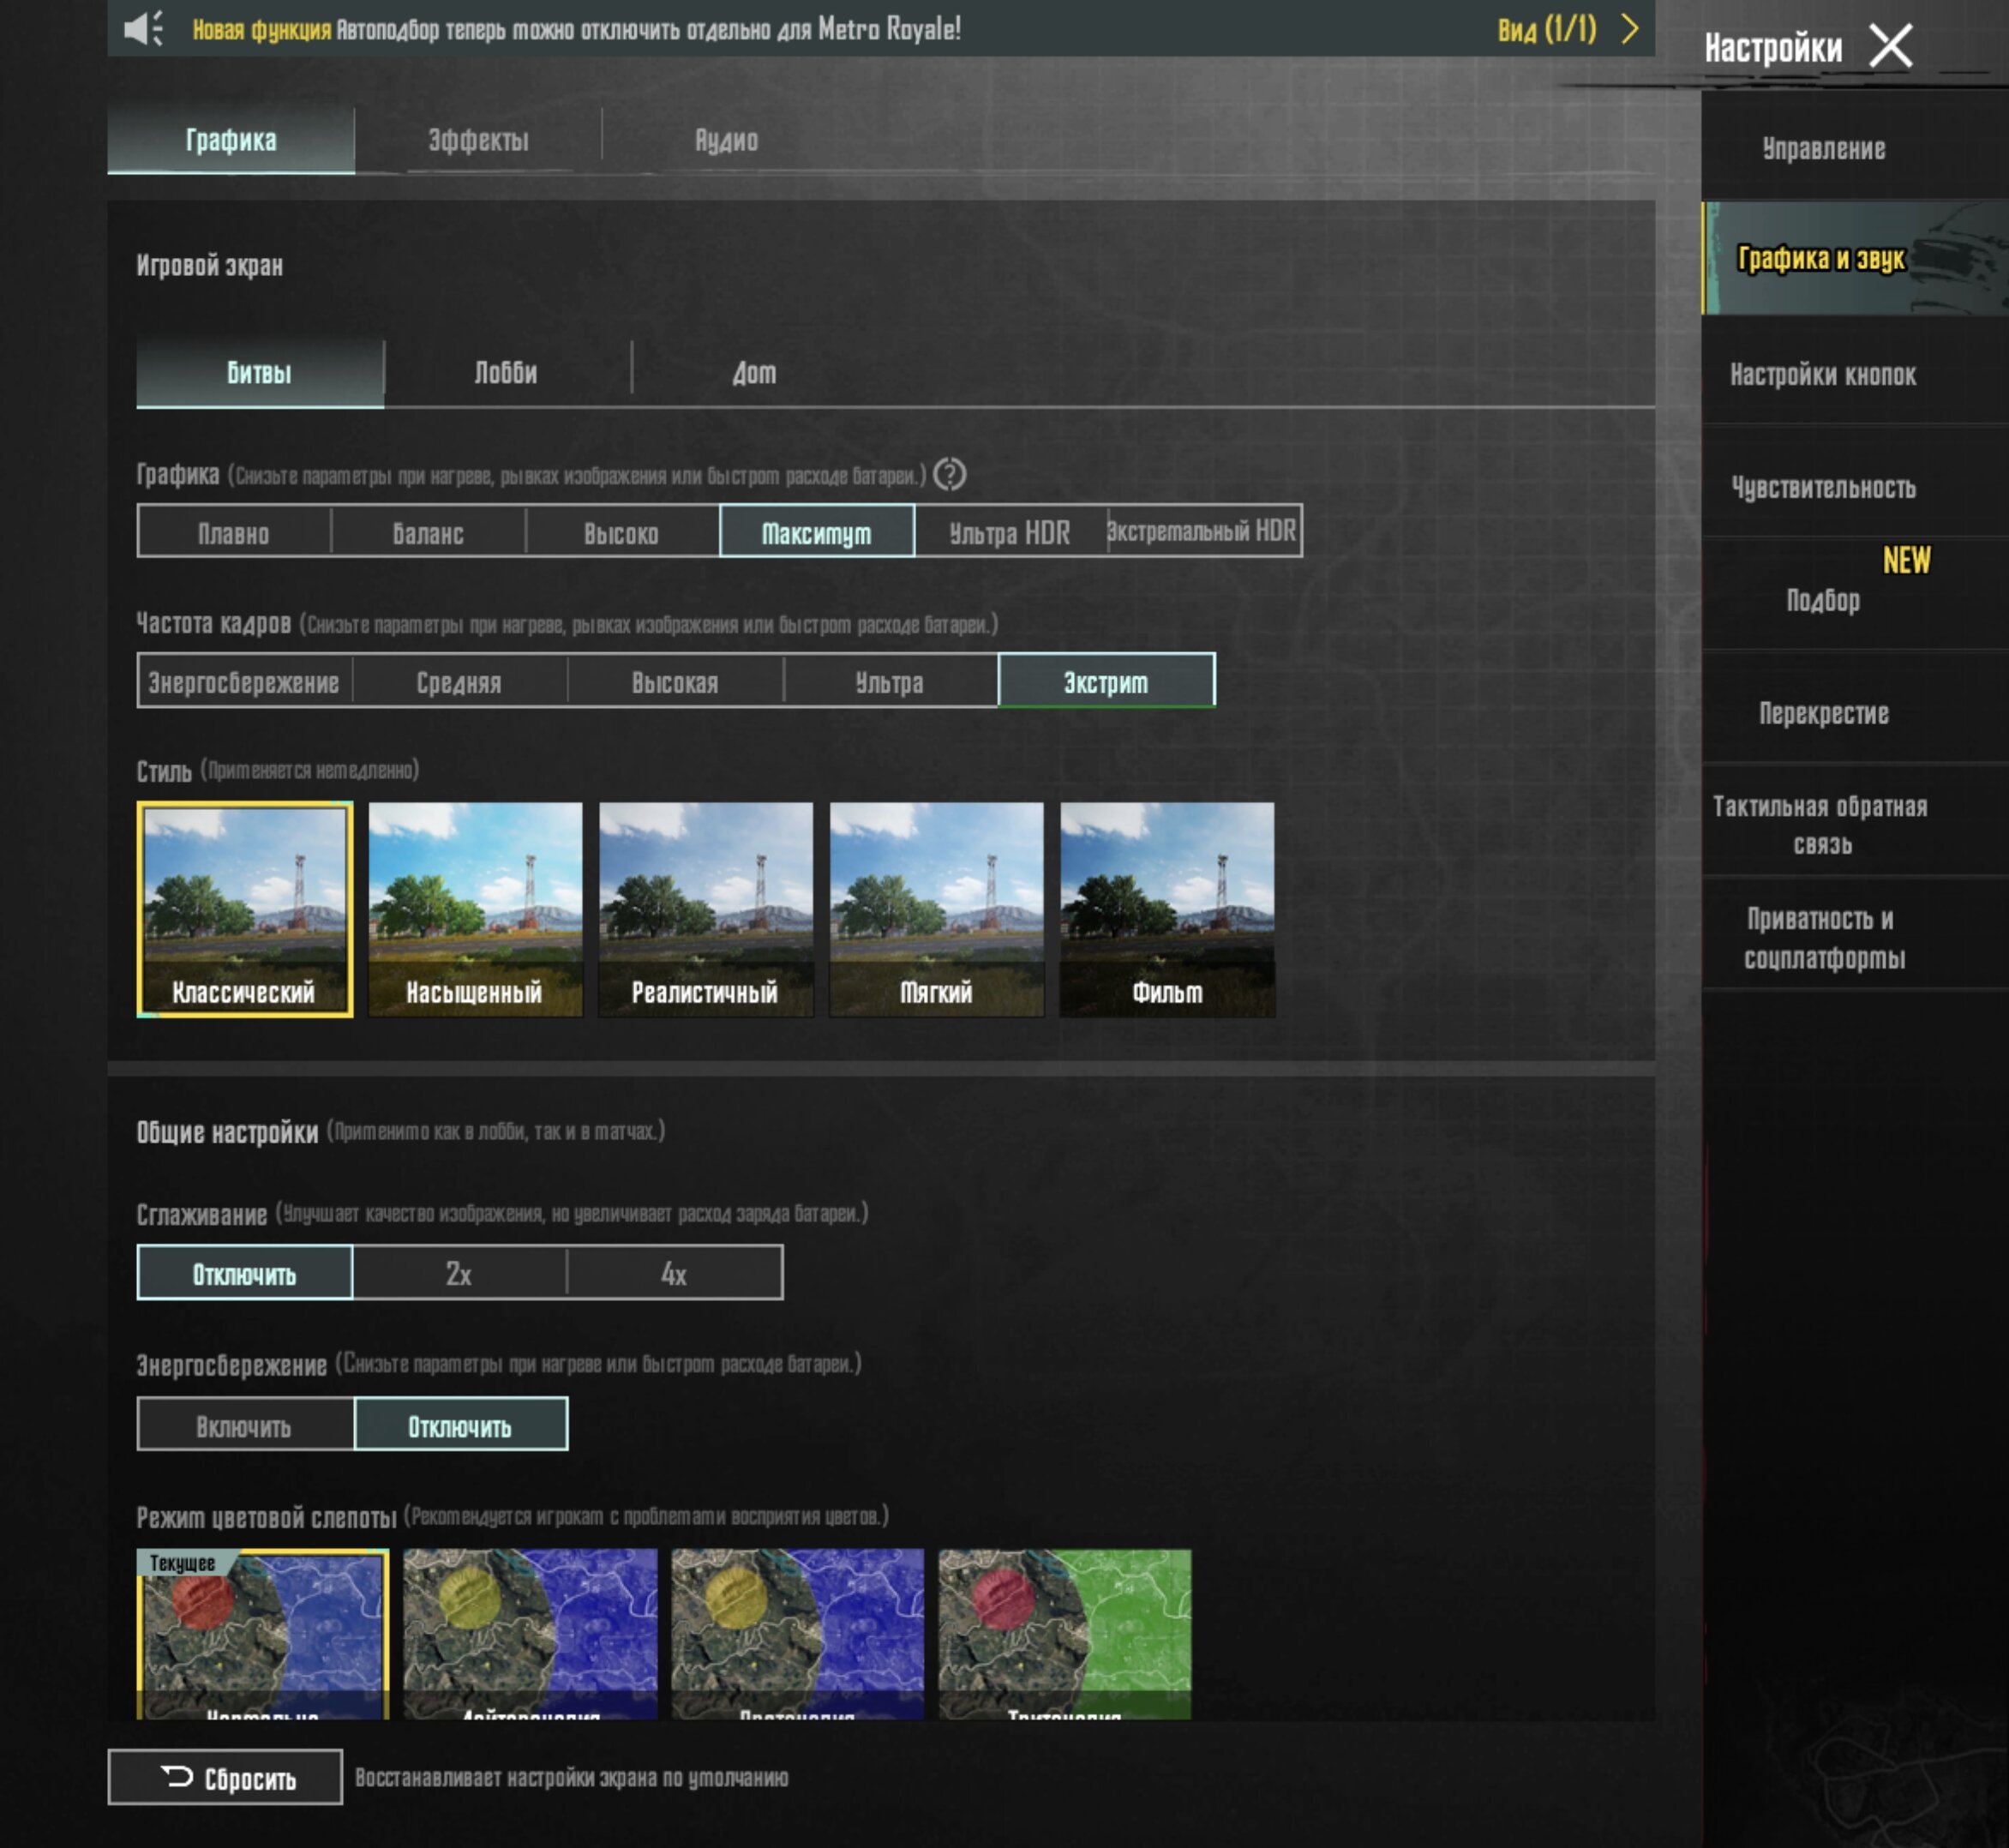Set graphics quality to Экстремальный HDR
The image size is (2009, 1848).
point(1203,531)
